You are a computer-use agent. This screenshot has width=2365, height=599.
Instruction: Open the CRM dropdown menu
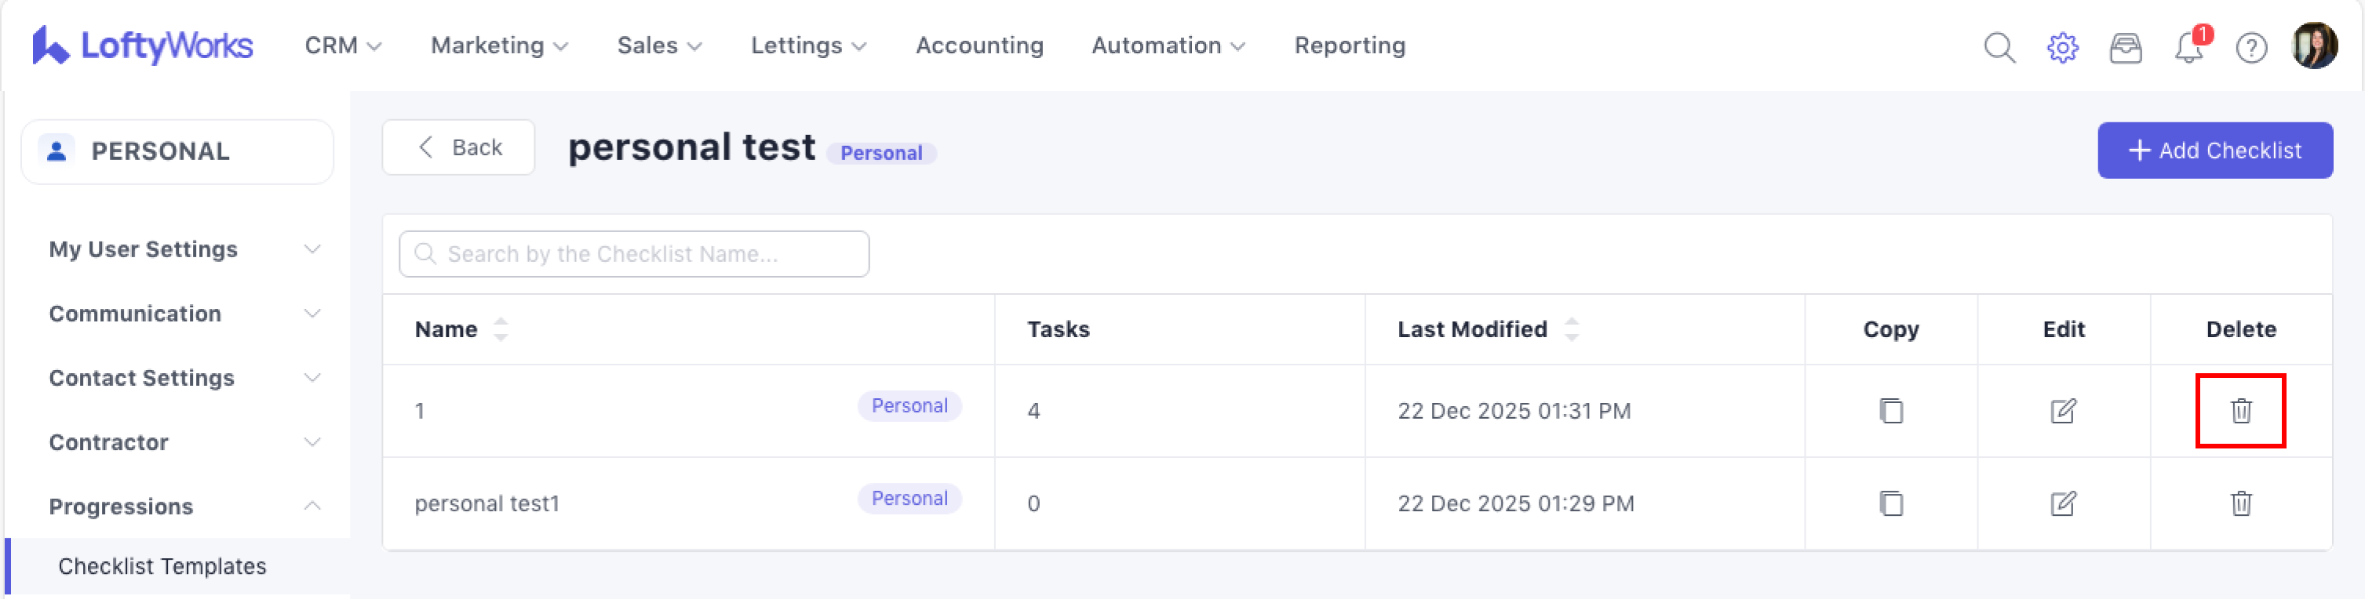[342, 45]
